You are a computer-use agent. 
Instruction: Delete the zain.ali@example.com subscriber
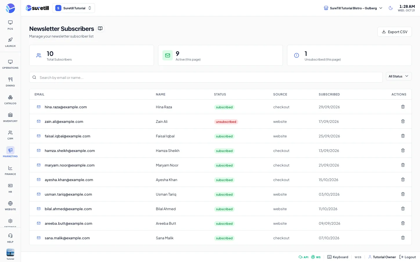[403, 121]
